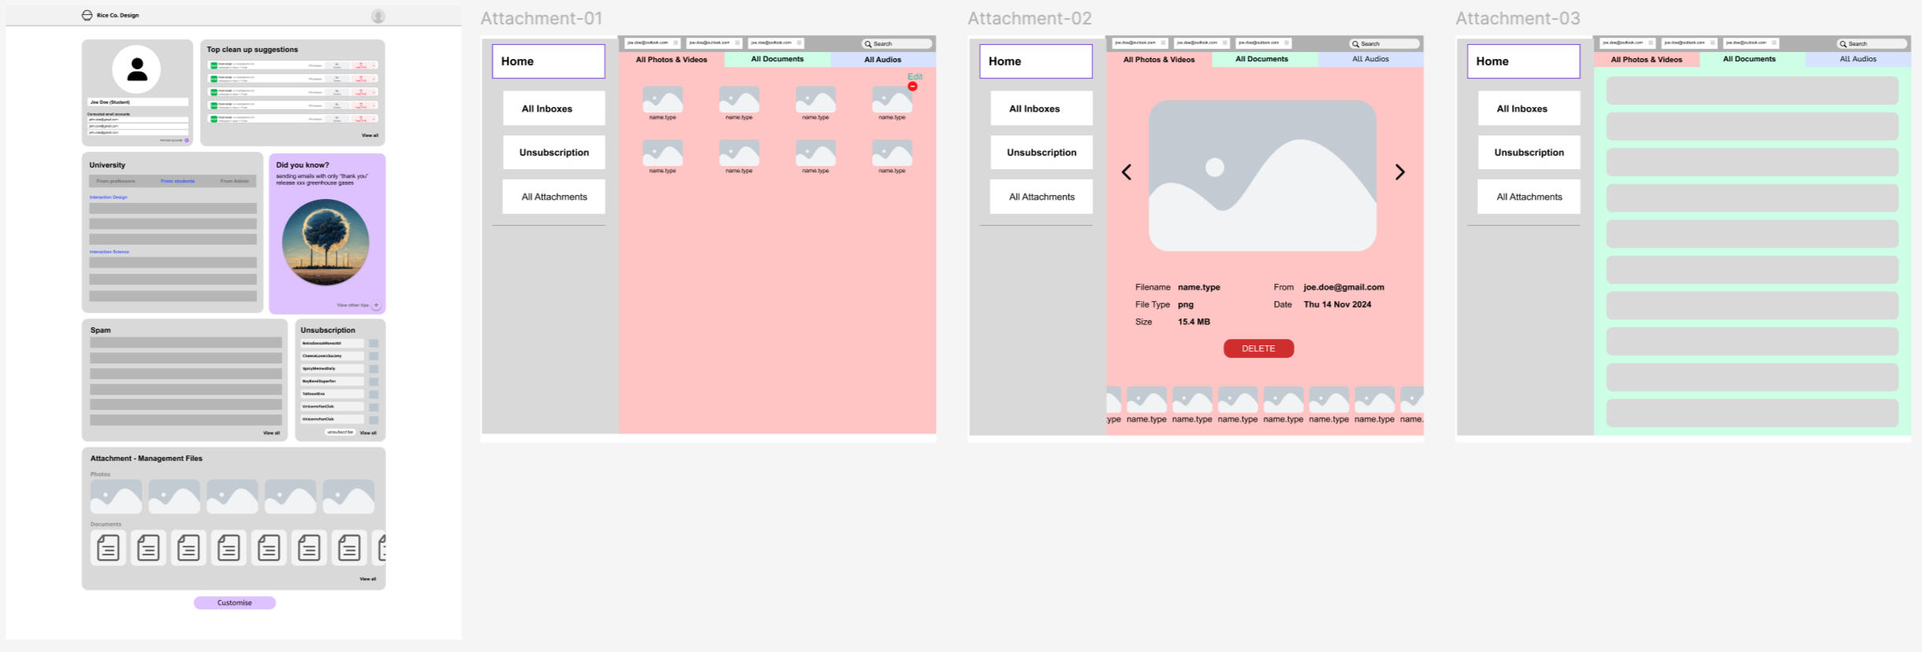Expand the Interaction Science section under University

[x=109, y=252]
